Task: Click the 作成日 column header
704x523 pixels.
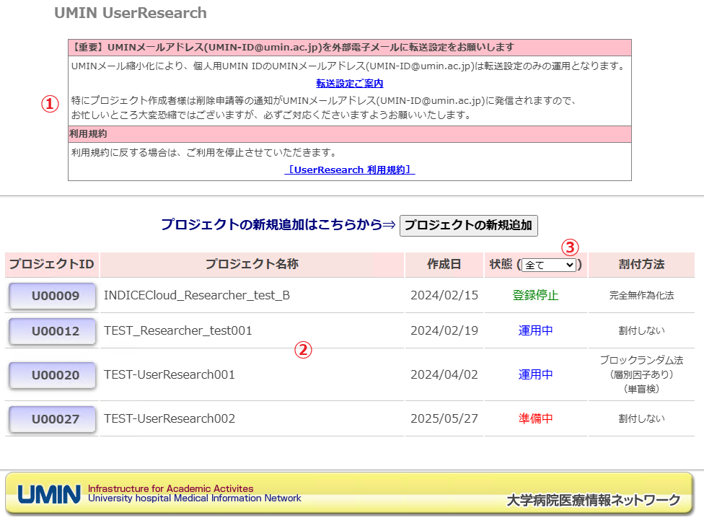Action: 444,265
